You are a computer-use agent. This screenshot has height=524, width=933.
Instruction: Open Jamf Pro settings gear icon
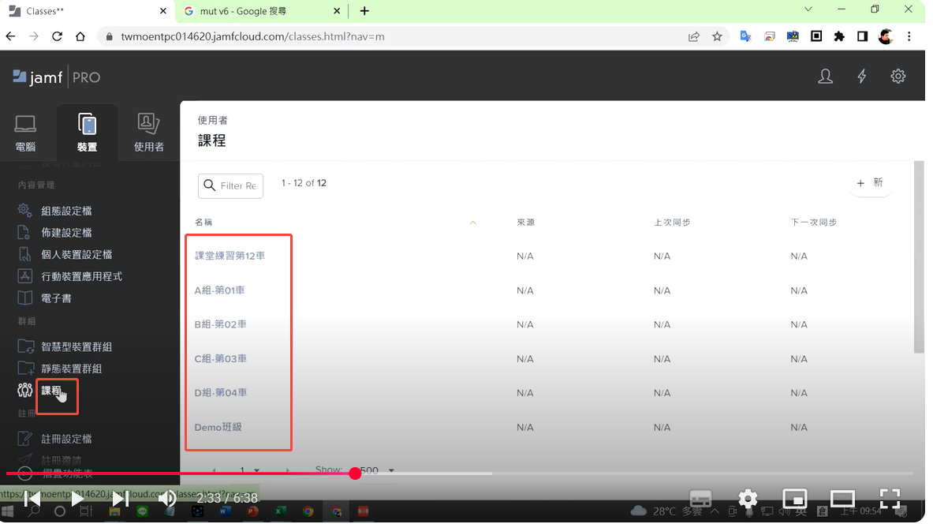pos(898,77)
